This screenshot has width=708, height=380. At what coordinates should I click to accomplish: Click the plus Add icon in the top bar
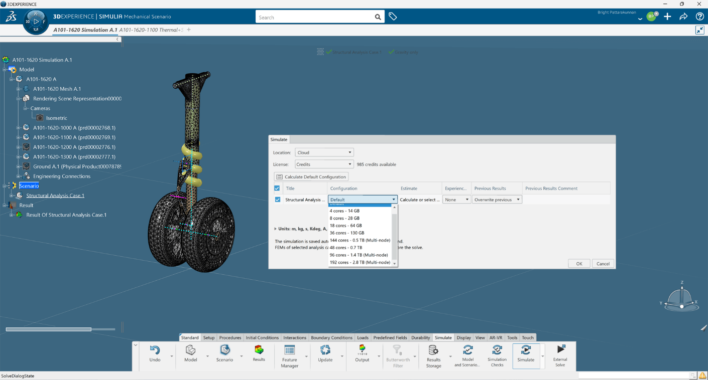tap(667, 17)
